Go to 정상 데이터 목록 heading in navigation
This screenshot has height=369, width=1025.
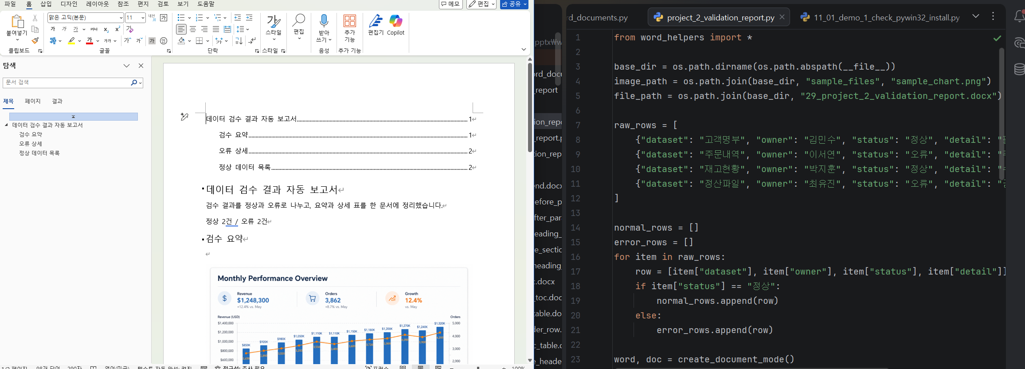coord(39,153)
